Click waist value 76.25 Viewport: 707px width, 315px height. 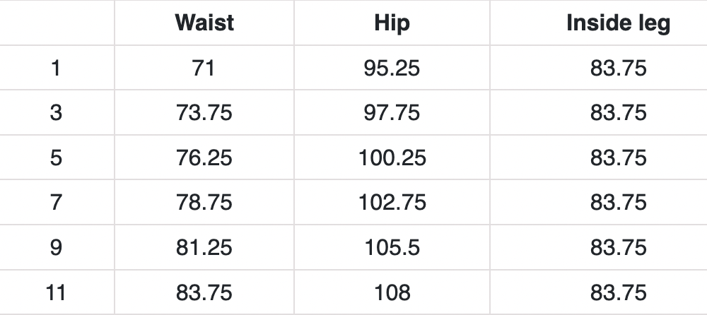204,157
